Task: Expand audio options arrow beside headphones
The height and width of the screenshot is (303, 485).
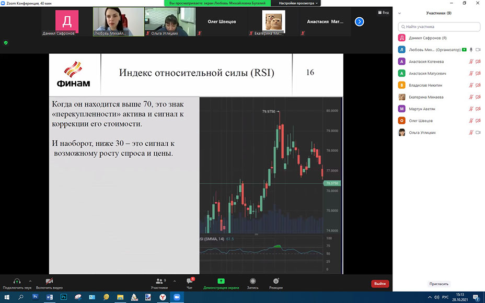Action: click(30, 281)
